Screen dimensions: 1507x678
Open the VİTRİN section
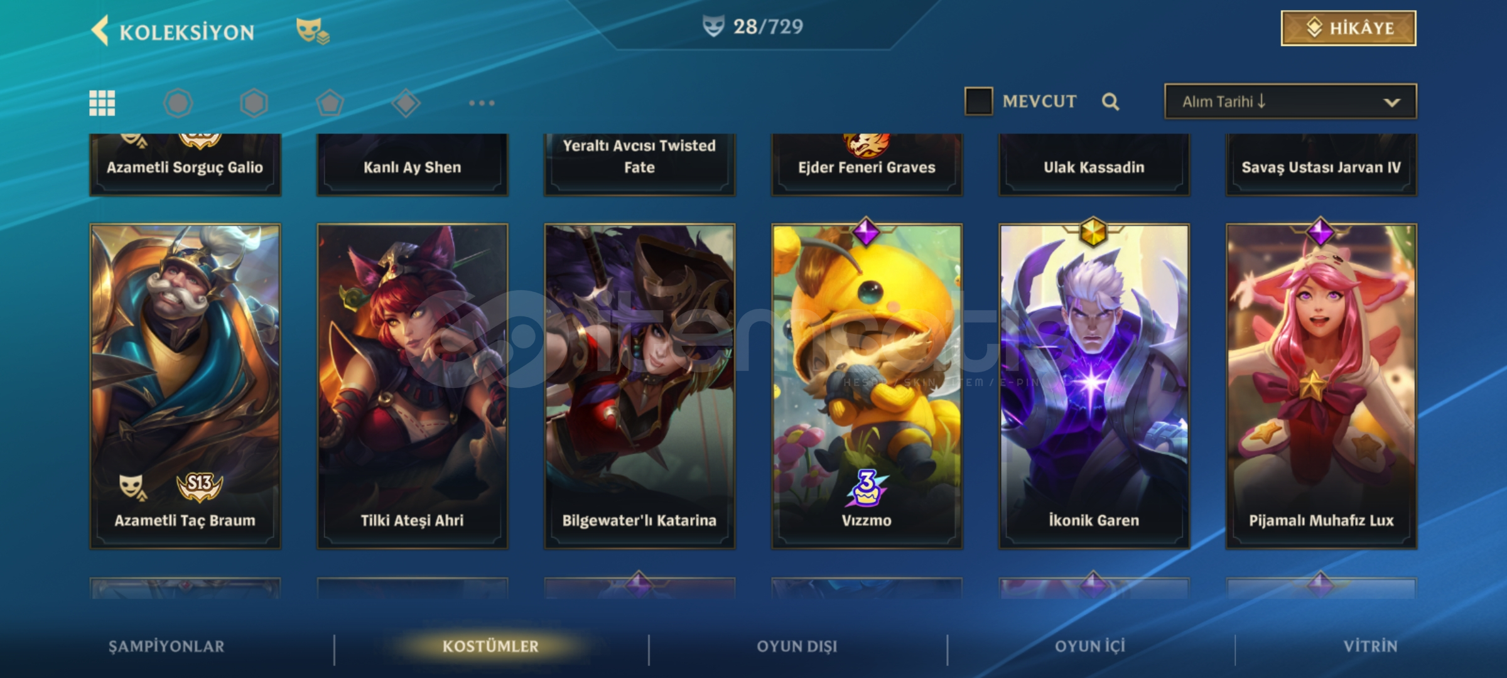tap(1370, 646)
